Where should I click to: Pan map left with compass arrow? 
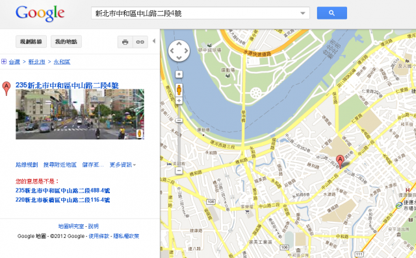click(172, 51)
